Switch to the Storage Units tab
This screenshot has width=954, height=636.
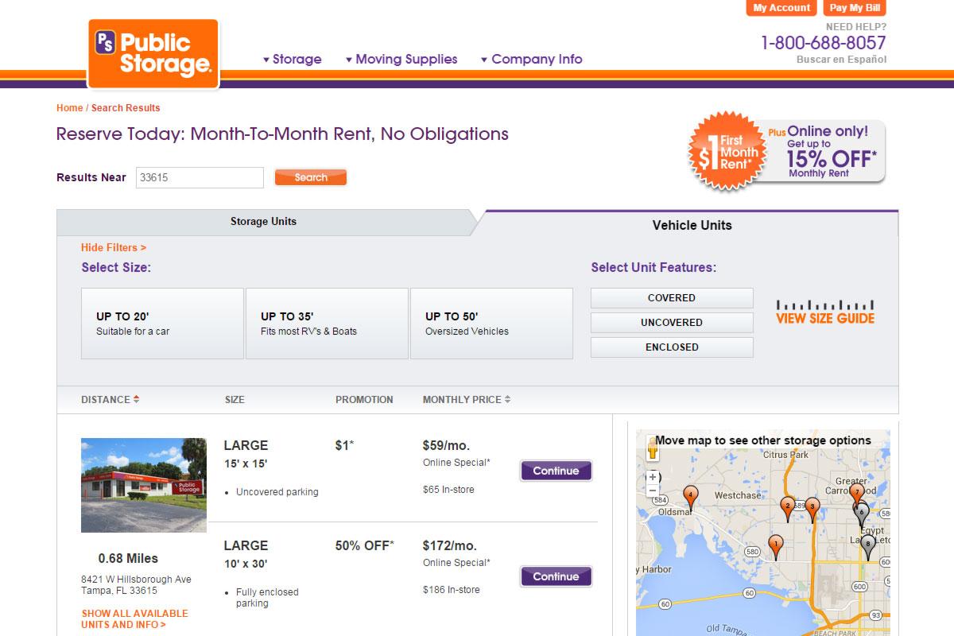tap(263, 222)
